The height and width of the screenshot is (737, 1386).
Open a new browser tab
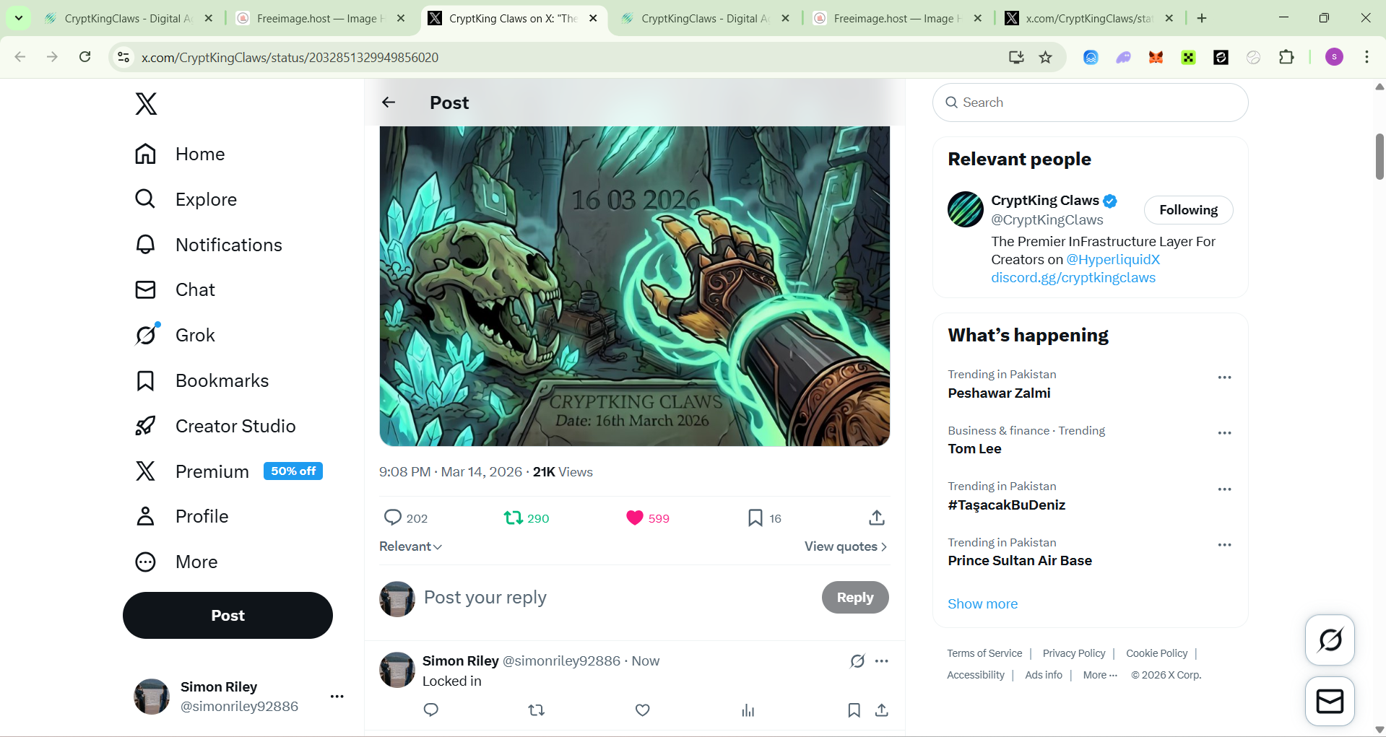tap(1202, 18)
